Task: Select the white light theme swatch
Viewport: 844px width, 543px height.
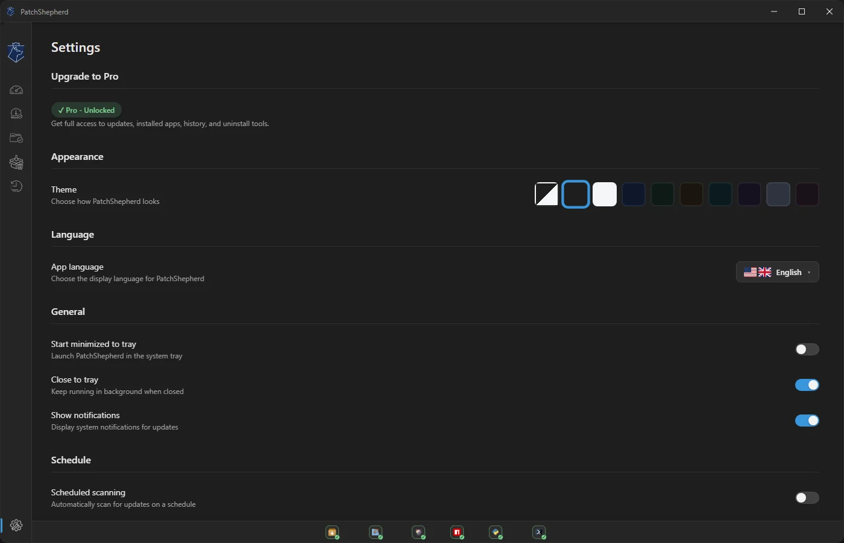Action: [x=605, y=194]
